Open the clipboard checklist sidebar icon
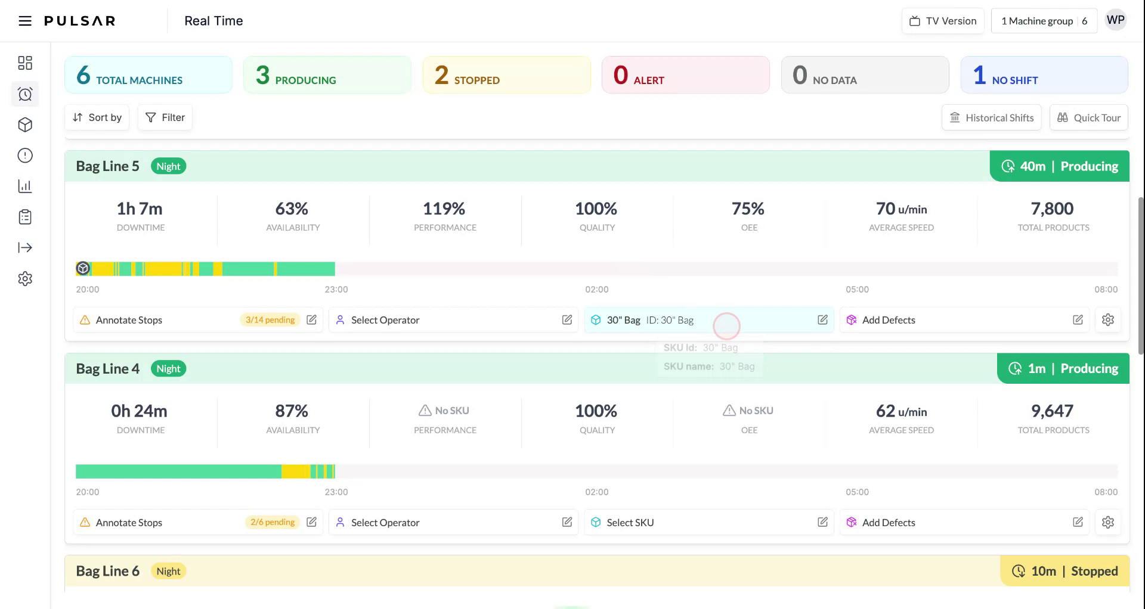 25,217
